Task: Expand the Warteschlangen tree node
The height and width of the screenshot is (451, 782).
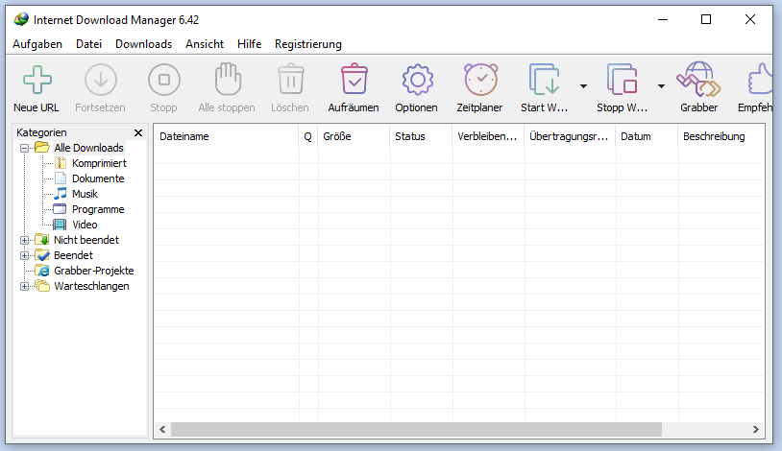Action: (24, 287)
